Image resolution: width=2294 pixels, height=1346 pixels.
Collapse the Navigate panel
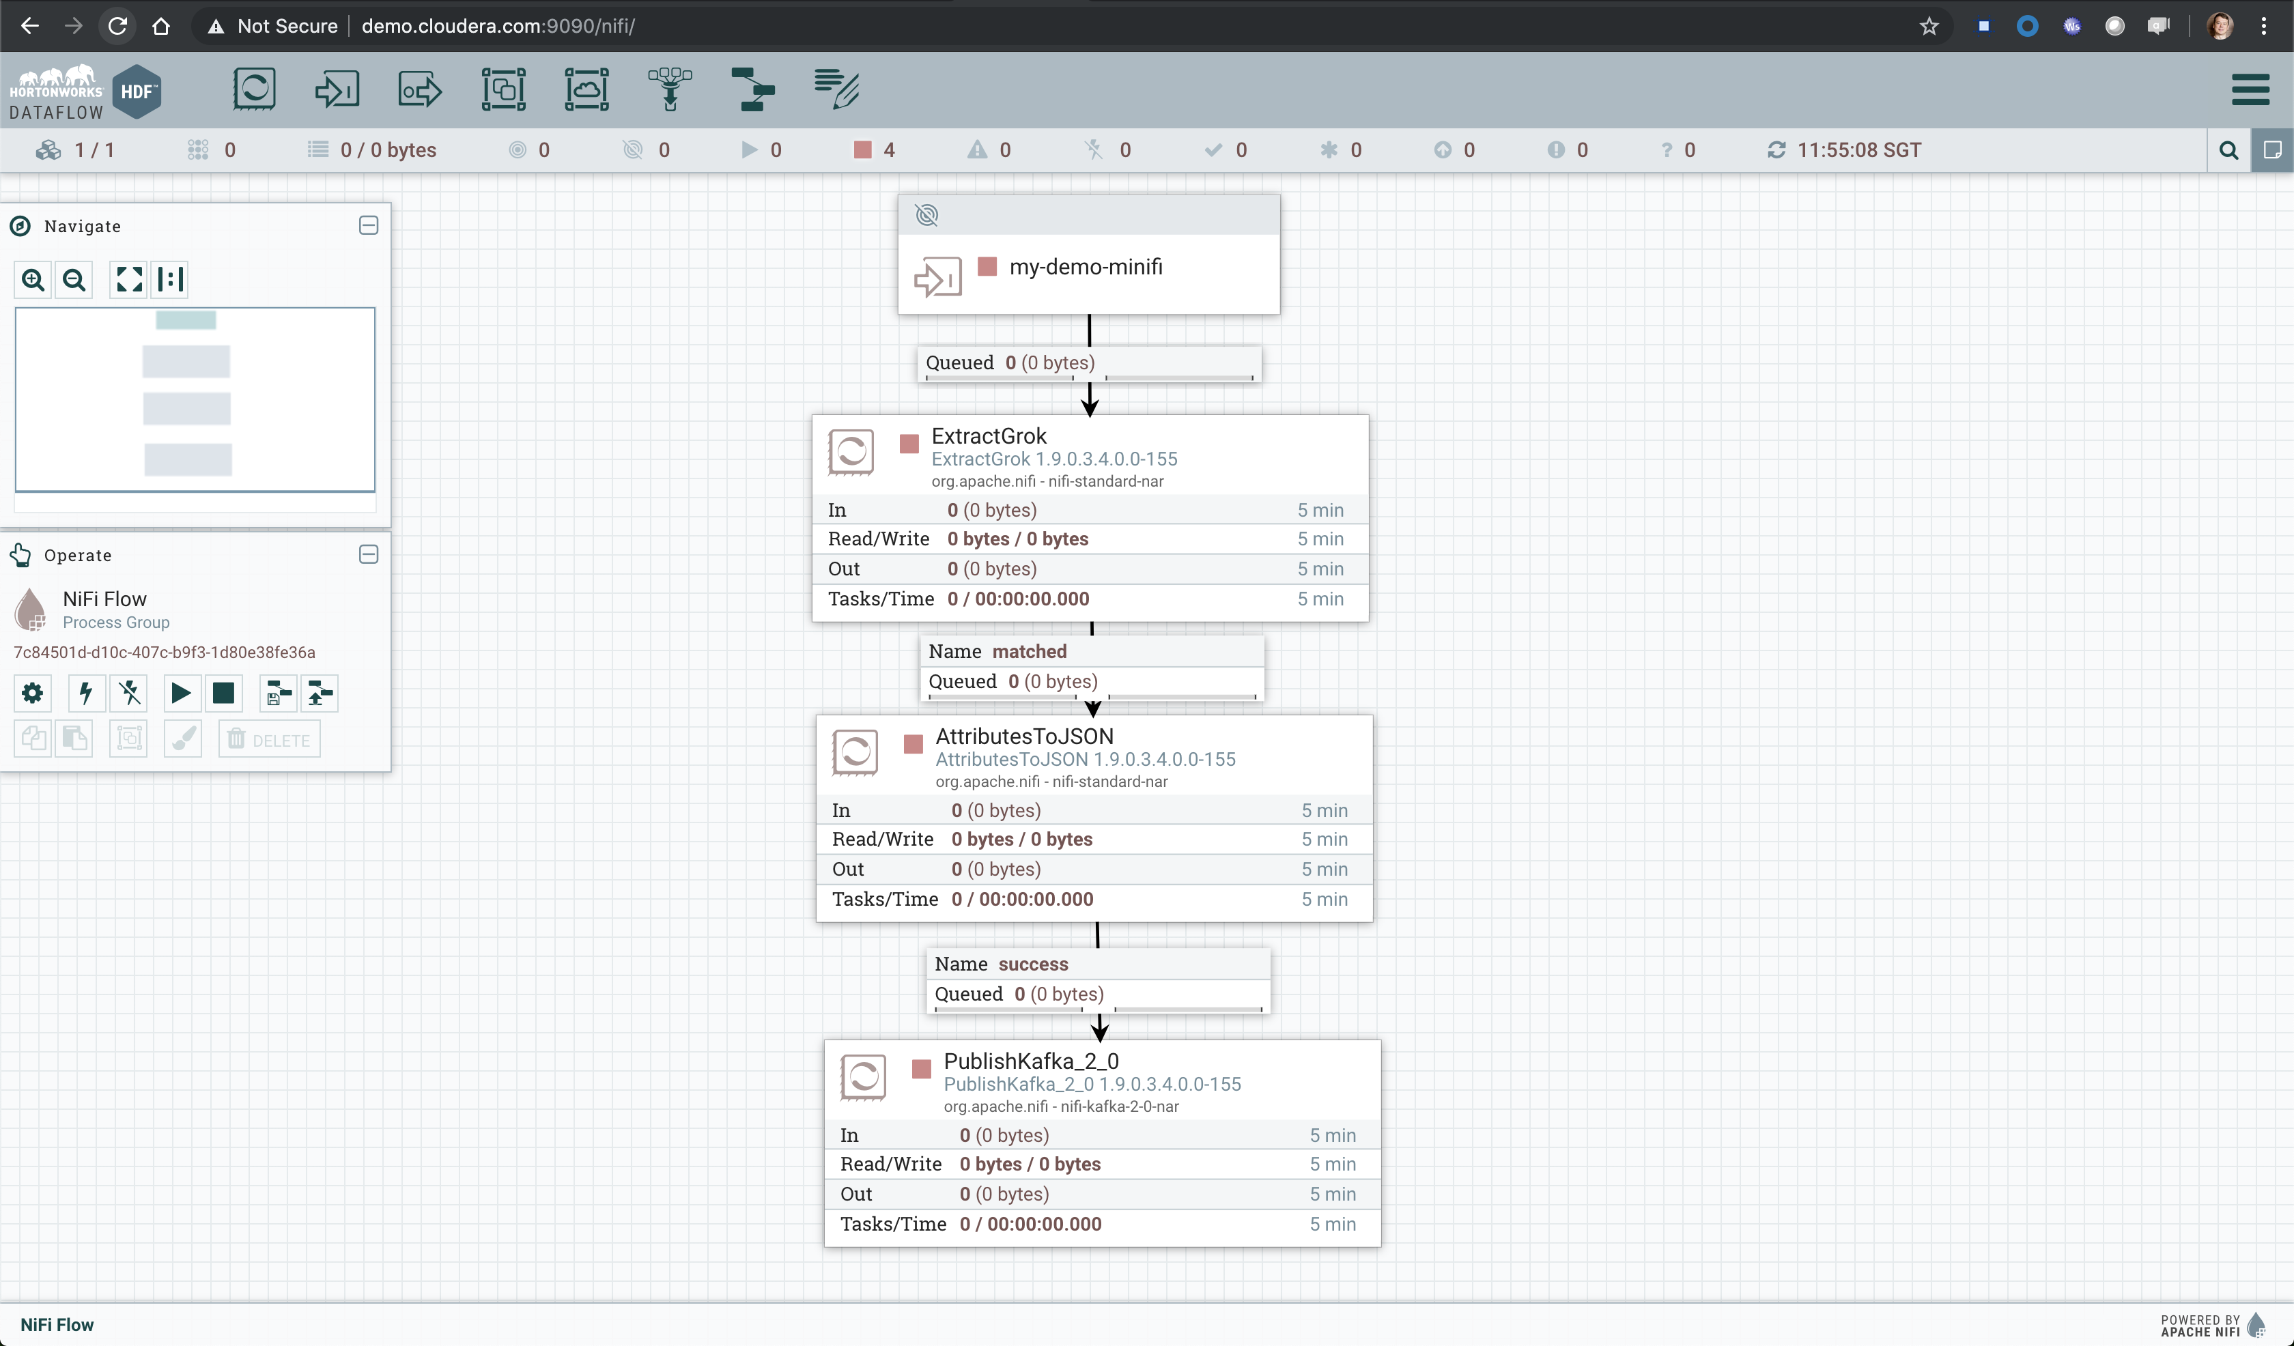click(368, 226)
